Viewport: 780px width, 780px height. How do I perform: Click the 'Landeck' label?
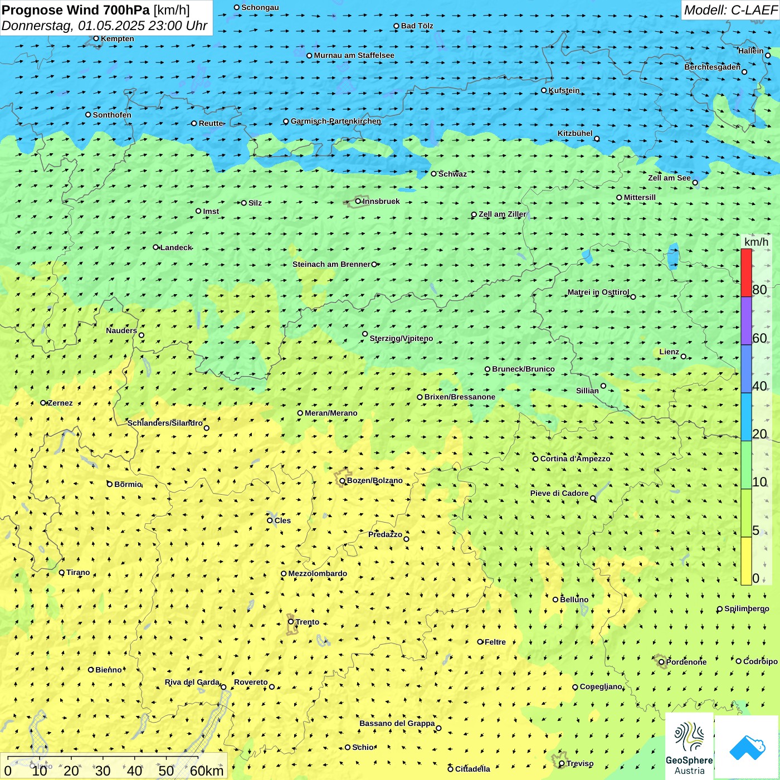(176, 247)
